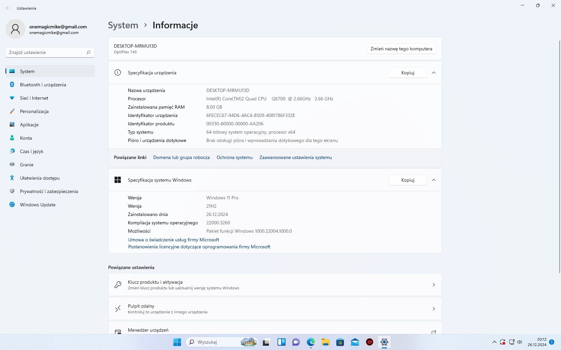
Task: Click the key icon for Klucz produktu
Action: pos(118,285)
